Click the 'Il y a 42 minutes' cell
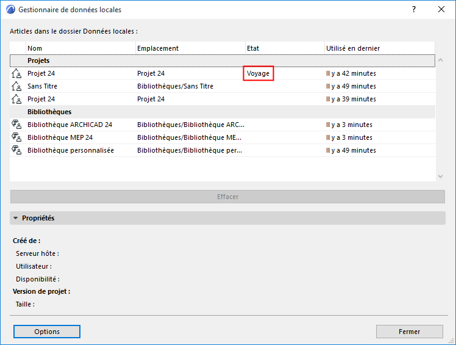The width and height of the screenshot is (456, 345). [351, 73]
